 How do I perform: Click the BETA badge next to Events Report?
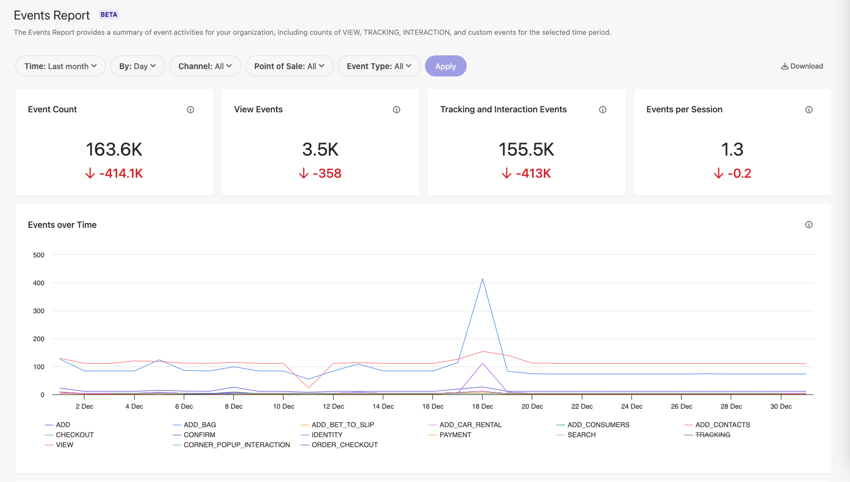point(109,14)
